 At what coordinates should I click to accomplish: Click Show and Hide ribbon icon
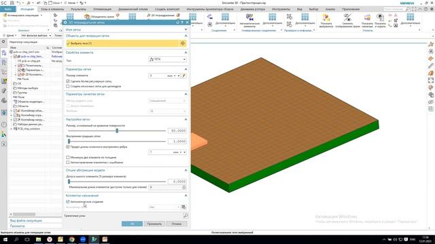[380, 18]
